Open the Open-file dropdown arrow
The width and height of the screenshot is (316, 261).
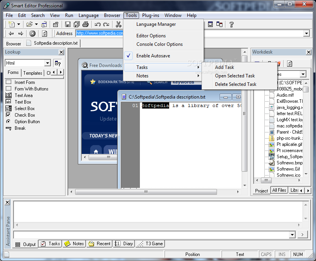[x=36, y=24]
